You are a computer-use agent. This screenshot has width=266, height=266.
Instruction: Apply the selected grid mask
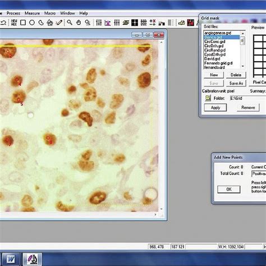215,108
